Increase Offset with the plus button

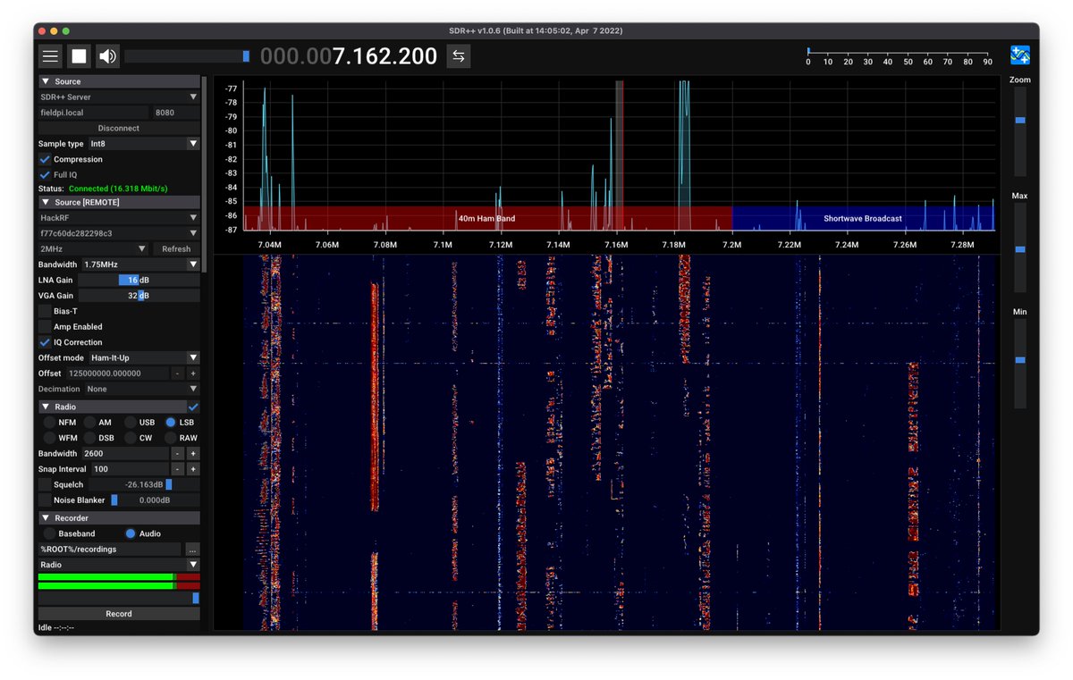[x=193, y=374]
